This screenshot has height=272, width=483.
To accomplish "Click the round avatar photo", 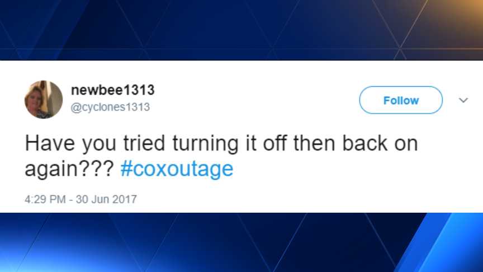I will coord(44,100).
